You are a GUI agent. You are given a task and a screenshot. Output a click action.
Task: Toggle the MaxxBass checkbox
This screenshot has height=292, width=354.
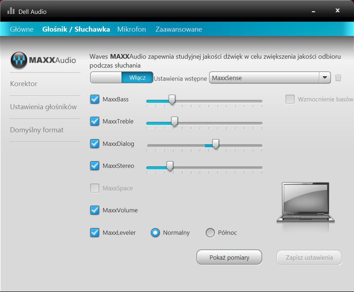pyautogui.click(x=94, y=99)
